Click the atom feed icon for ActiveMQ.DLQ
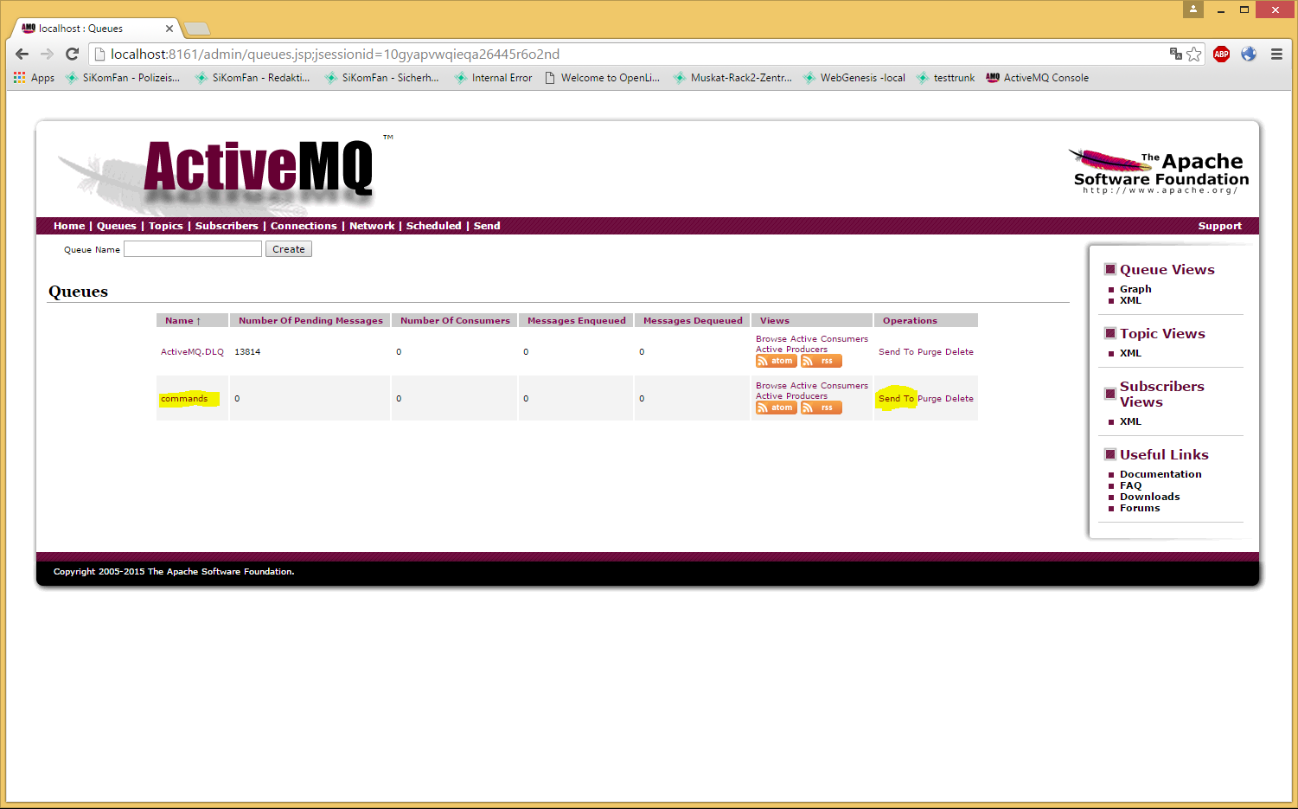Viewport: 1298px width, 809px height. pos(776,362)
